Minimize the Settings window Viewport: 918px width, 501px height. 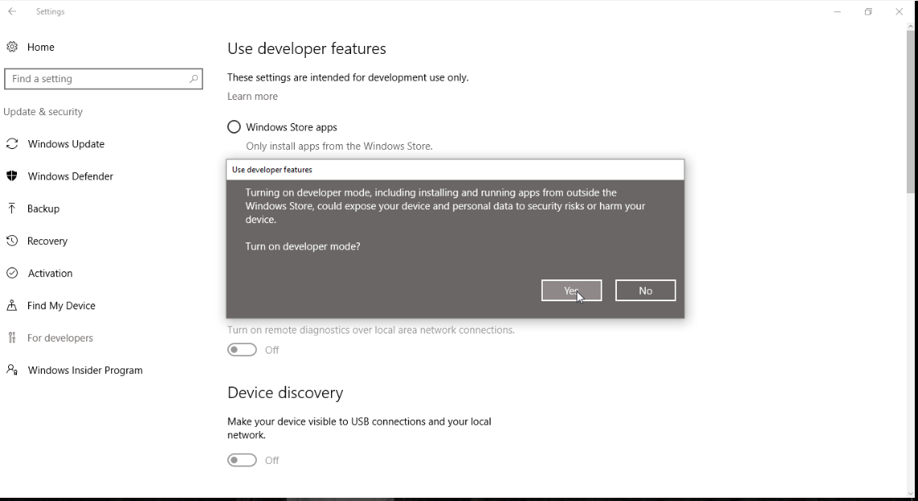pyautogui.click(x=837, y=11)
